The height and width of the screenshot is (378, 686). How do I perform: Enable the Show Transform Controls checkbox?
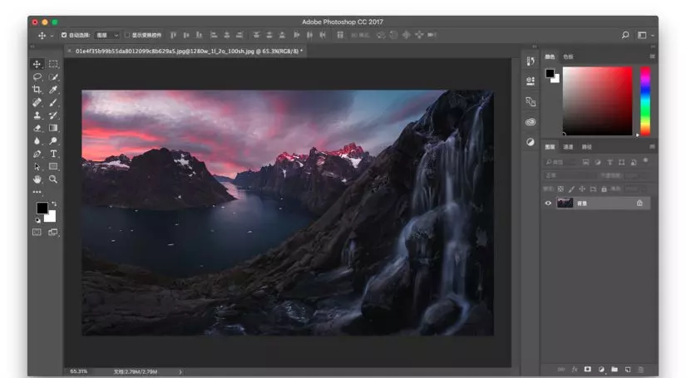[127, 35]
